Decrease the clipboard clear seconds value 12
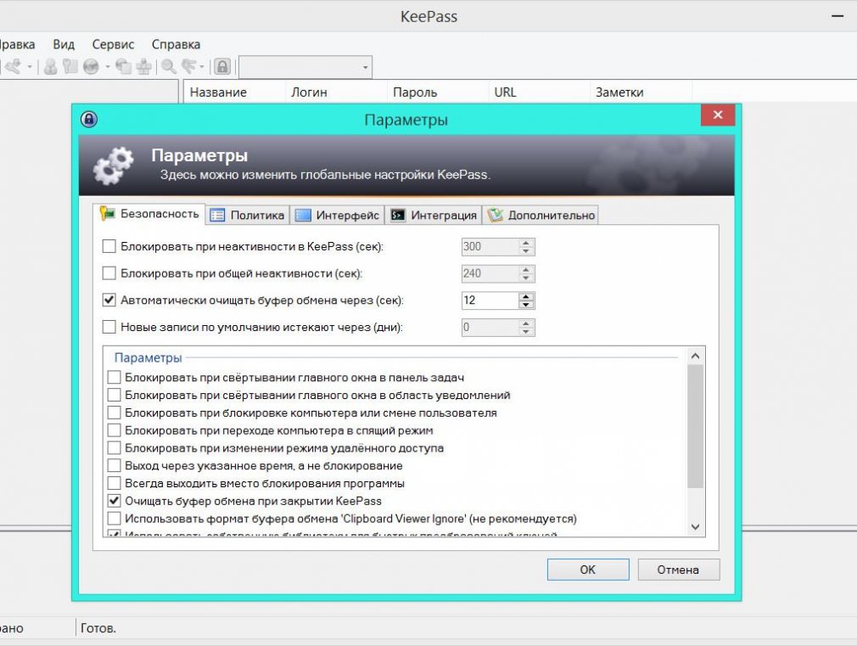The width and height of the screenshot is (857, 646). coord(526,305)
